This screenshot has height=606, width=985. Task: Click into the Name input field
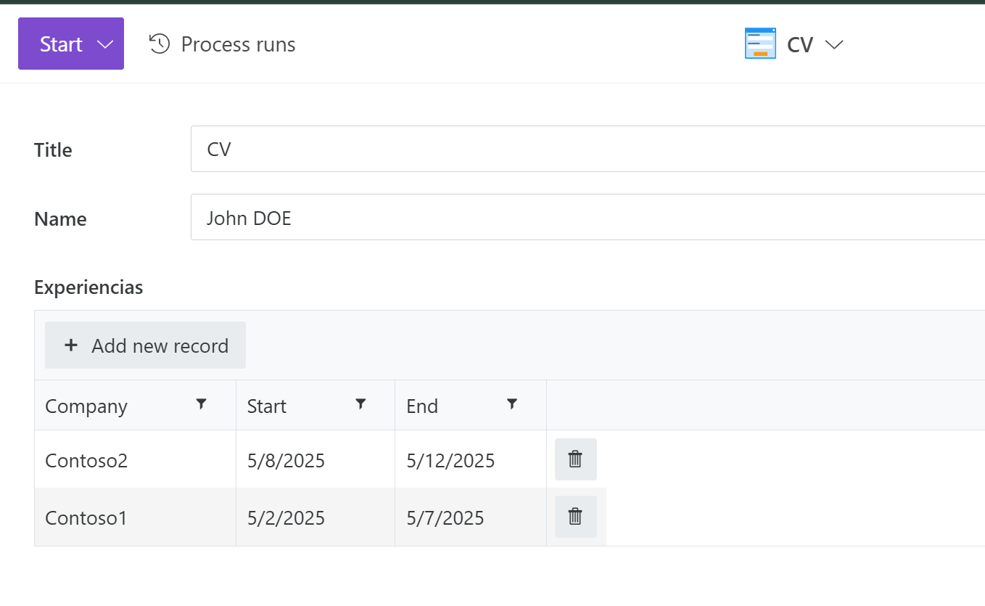pyautogui.click(x=588, y=217)
